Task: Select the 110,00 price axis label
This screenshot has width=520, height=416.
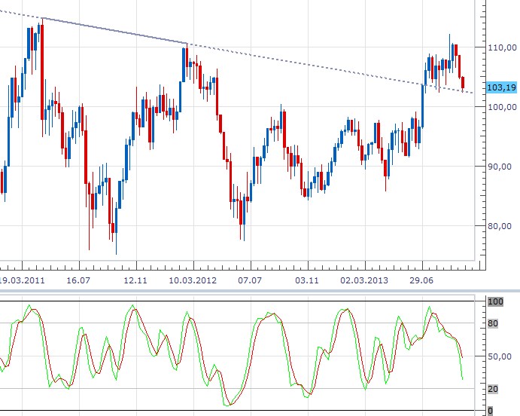Action: point(501,47)
